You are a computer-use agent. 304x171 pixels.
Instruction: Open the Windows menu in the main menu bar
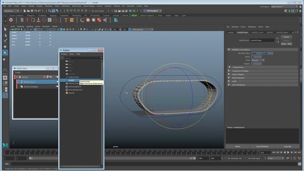48,6
